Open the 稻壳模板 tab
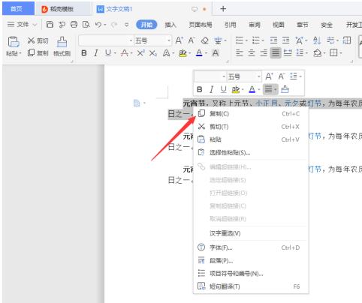 [x=62, y=9]
